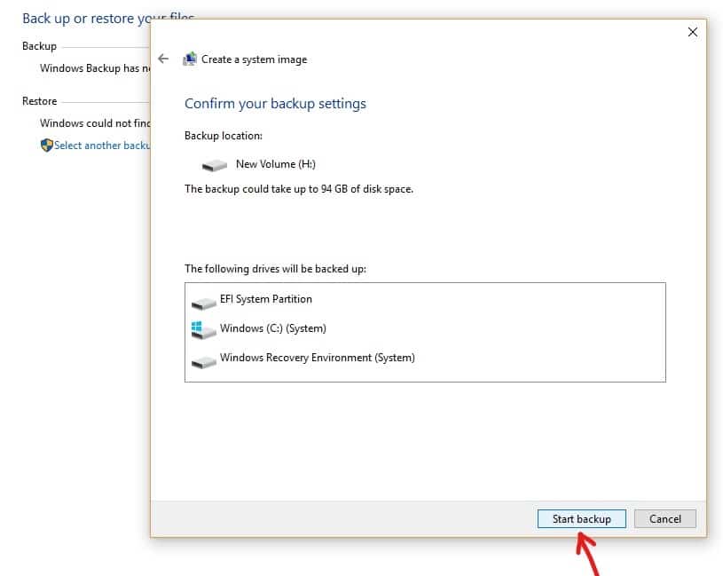The width and height of the screenshot is (723, 576).
Task: Click the Windows could not find message
Action: pos(95,123)
